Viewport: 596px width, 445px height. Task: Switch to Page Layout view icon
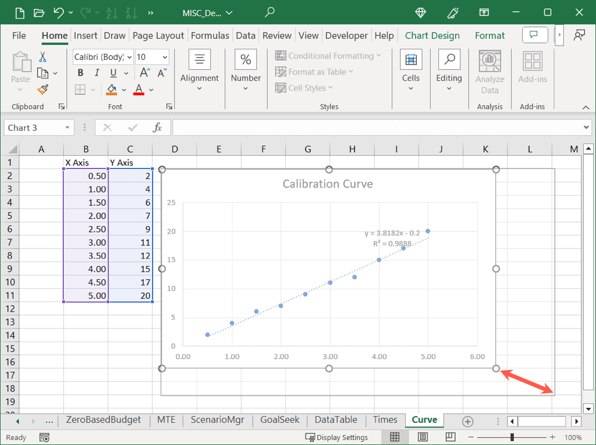pos(423,437)
